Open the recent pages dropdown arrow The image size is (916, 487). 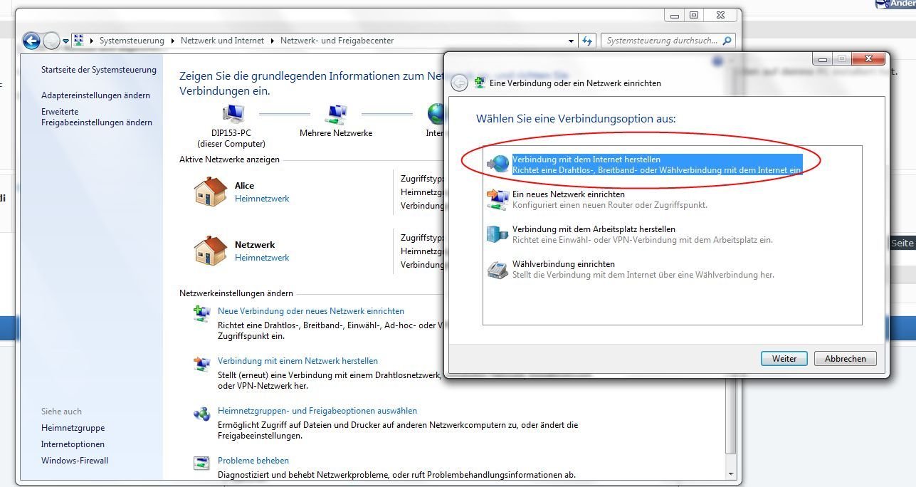[65, 41]
